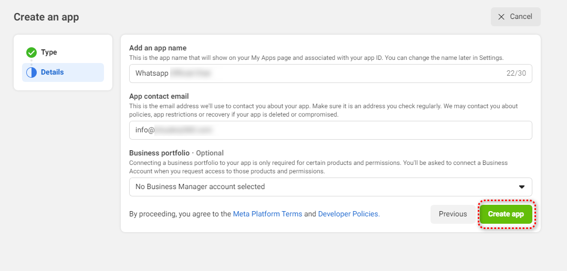Click the 22/30 character counter
Image resolution: width=567 pixels, height=271 pixels.
click(516, 74)
